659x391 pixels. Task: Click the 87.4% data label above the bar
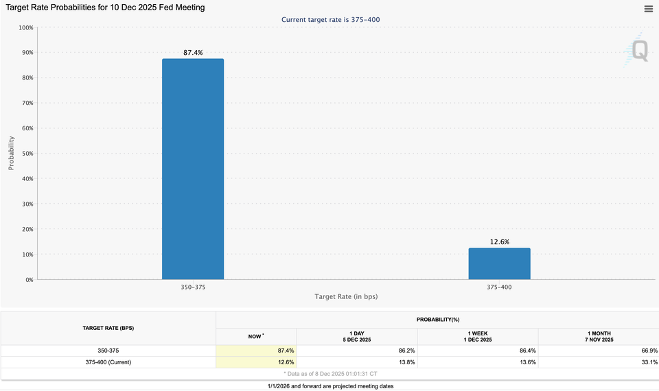[193, 53]
